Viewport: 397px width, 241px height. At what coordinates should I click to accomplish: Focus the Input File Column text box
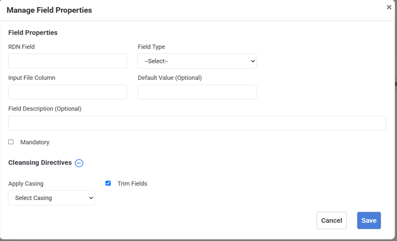click(x=67, y=92)
